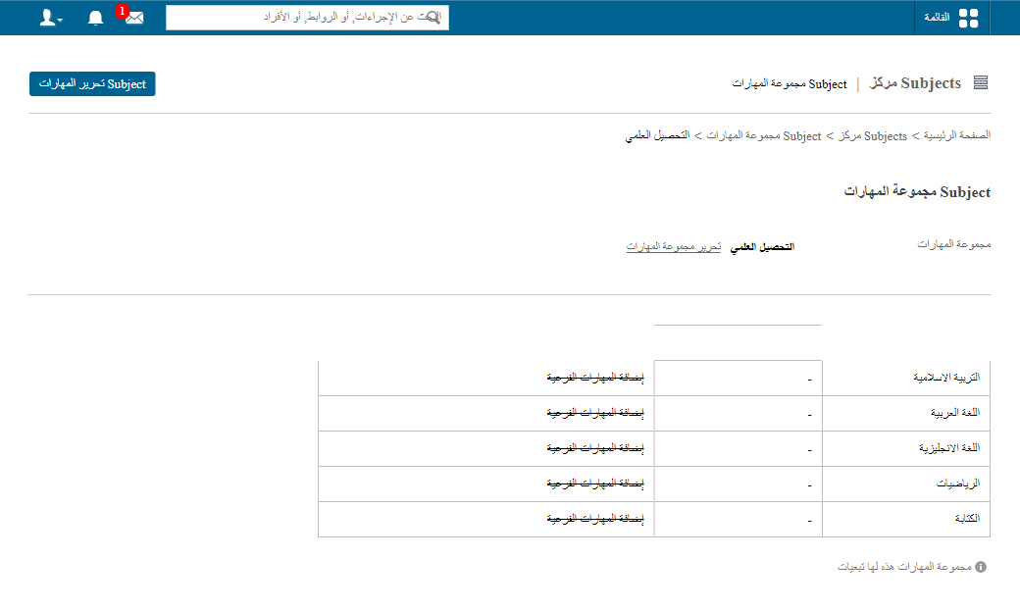This screenshot has height=611, width=1020.
Task: Select the اللغة العربية table cell
Action: (x=906, y=413)
